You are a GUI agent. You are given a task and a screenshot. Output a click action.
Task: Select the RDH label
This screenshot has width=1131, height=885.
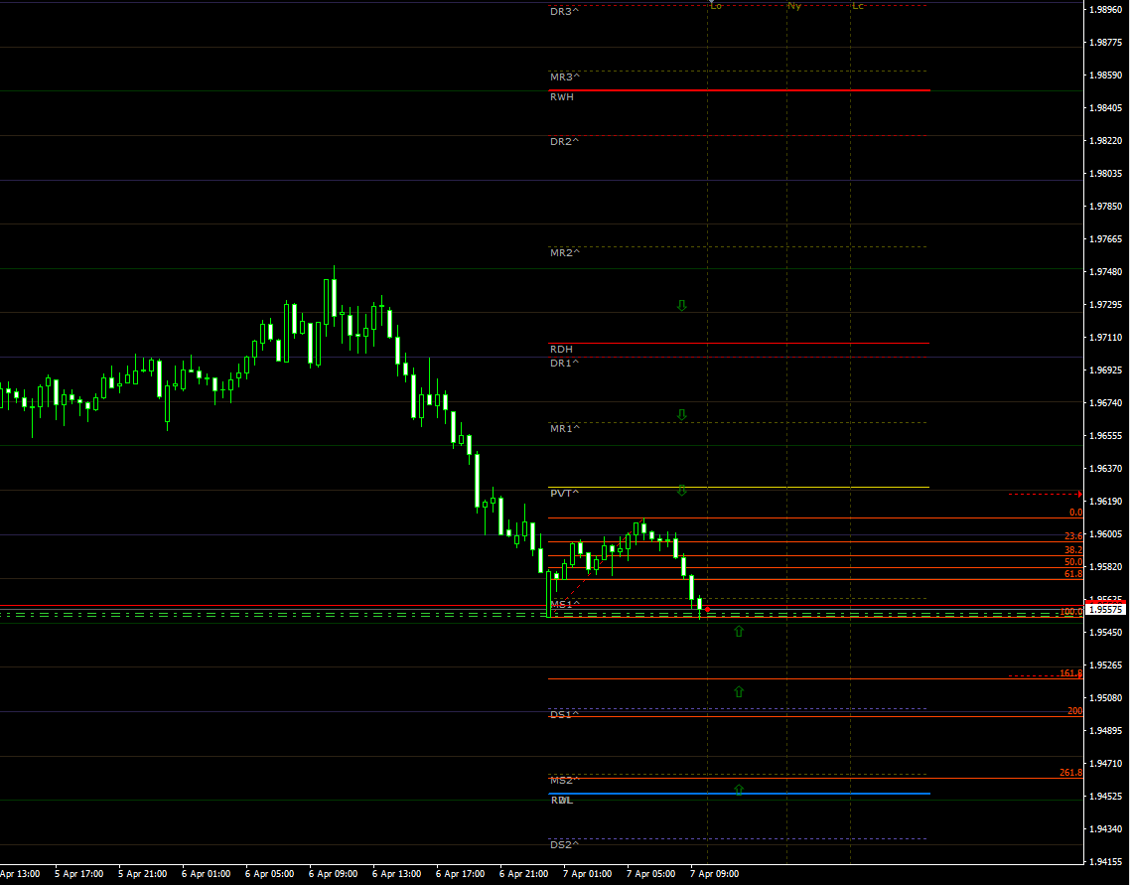pos(561,349)
